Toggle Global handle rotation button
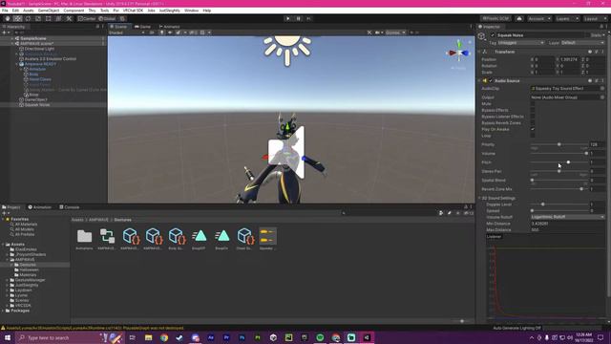The height and width of the screenshot is (344, 611). (107, 18)
